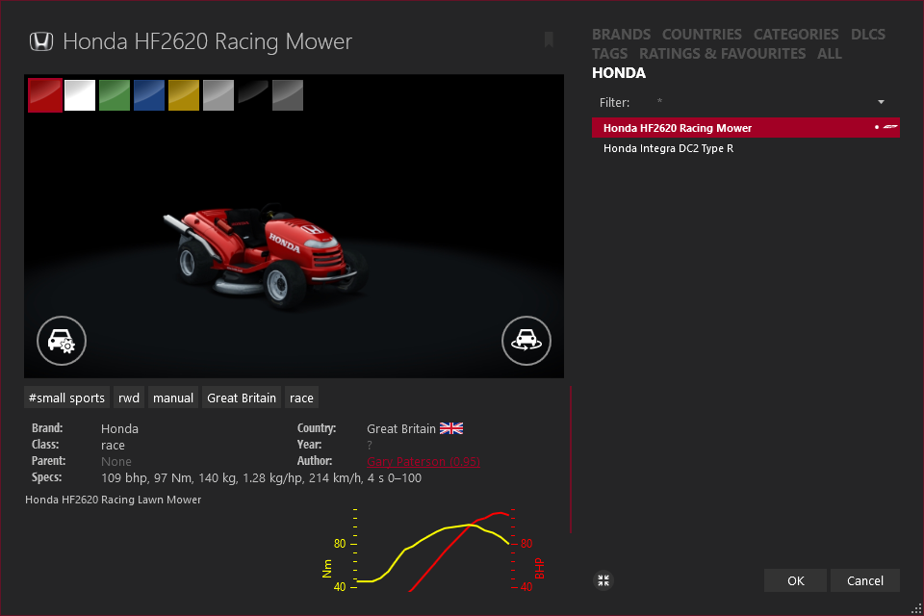Select the silver skin swatch
The image size is (924, 616).
[x=218, y=95]
